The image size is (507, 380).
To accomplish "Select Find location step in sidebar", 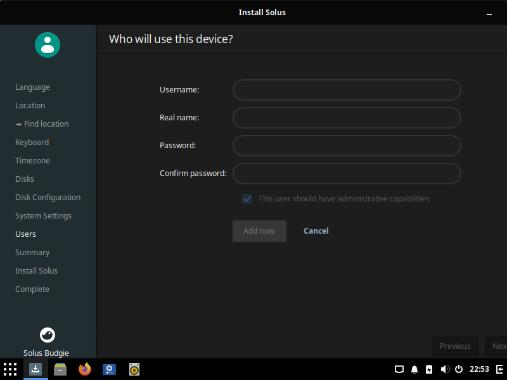I will tap(42, 124).
